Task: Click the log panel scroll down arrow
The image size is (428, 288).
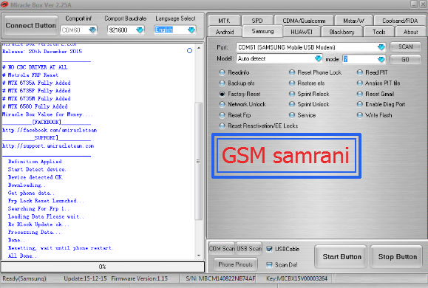Action: click(x=199, y=256)
